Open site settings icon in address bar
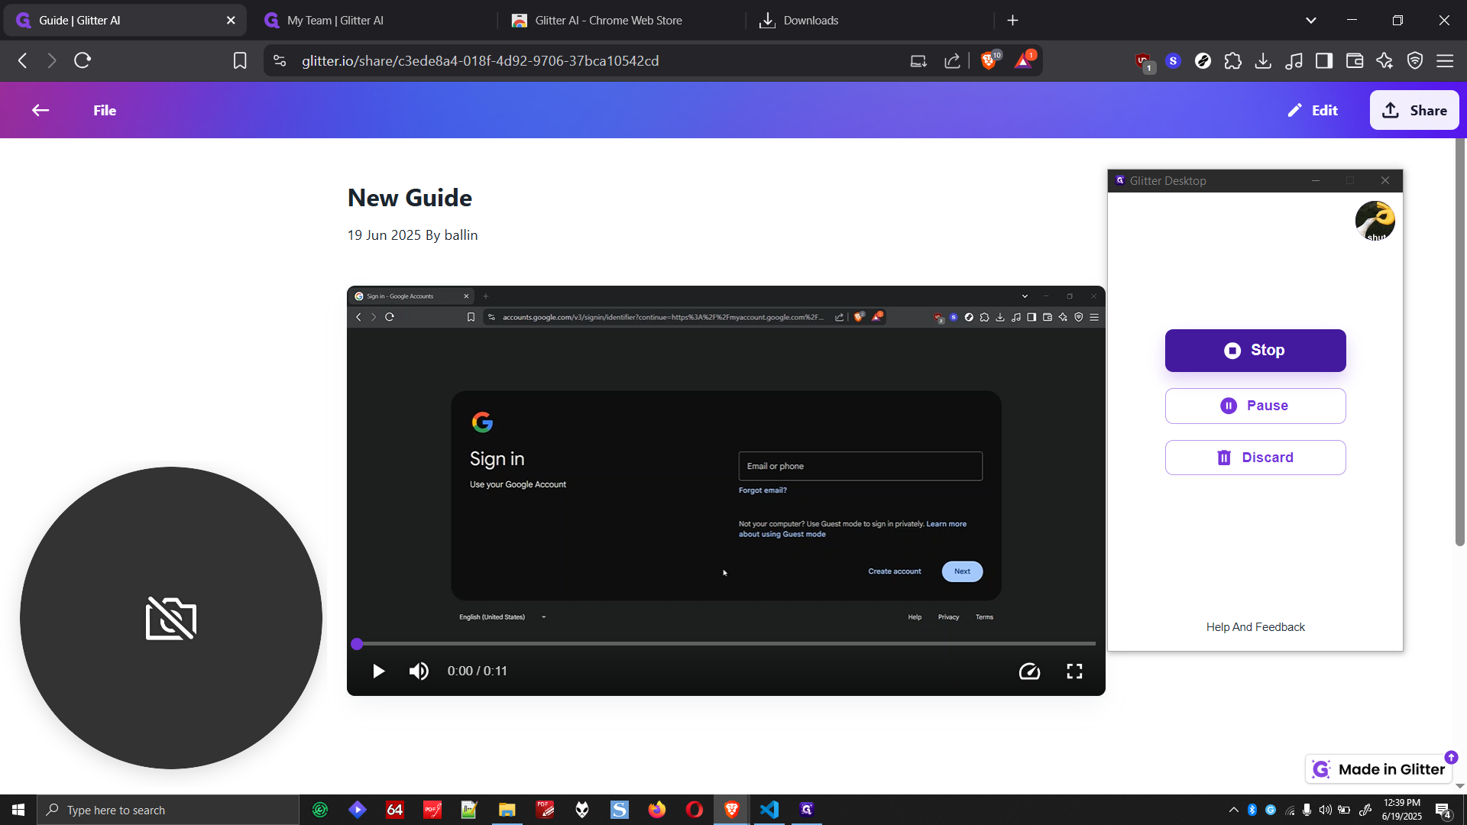This screenshot has height=825, width=1467. 280,61
